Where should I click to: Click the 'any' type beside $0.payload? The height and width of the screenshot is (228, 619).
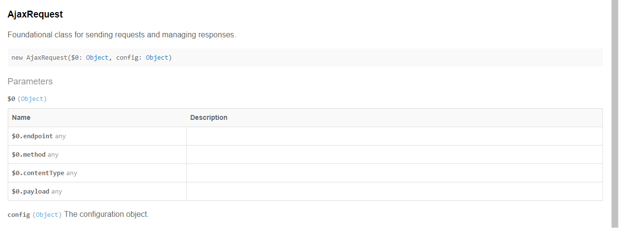tap(57, 192)
